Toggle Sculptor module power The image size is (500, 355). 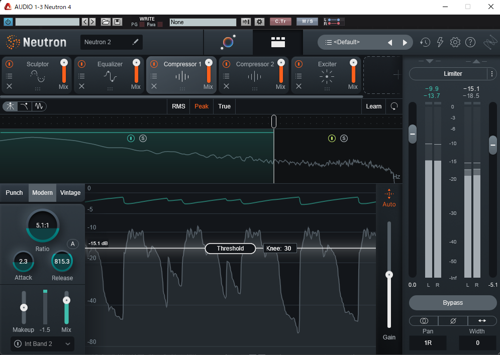click(10, 64)
